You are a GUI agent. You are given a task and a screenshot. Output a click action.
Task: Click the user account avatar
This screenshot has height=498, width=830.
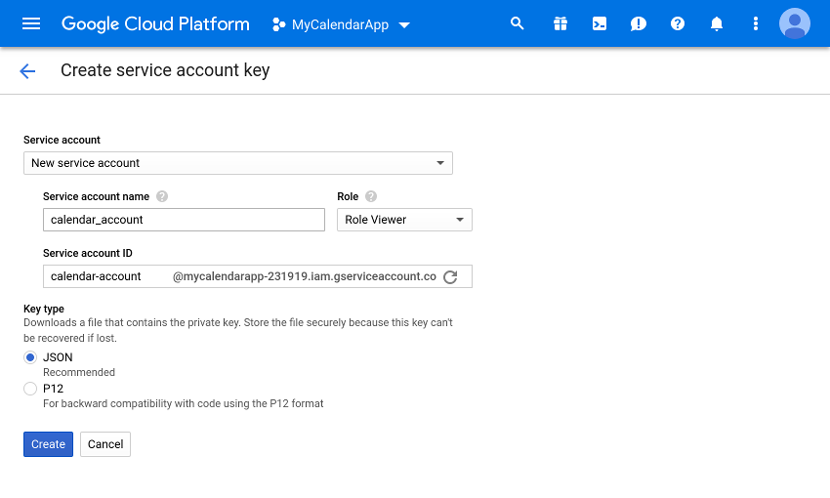click(x=795, y=23)
